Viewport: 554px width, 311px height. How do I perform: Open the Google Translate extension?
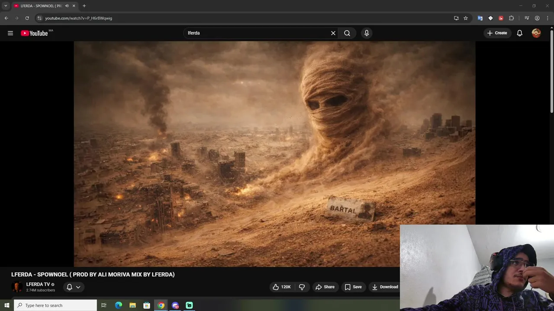click(480, 18)
